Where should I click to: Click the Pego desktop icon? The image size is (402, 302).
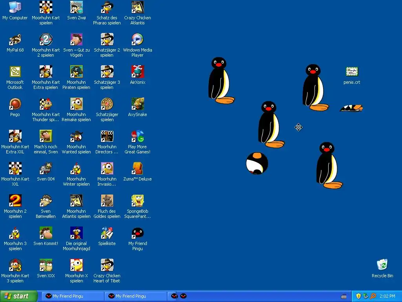[15, 104]
